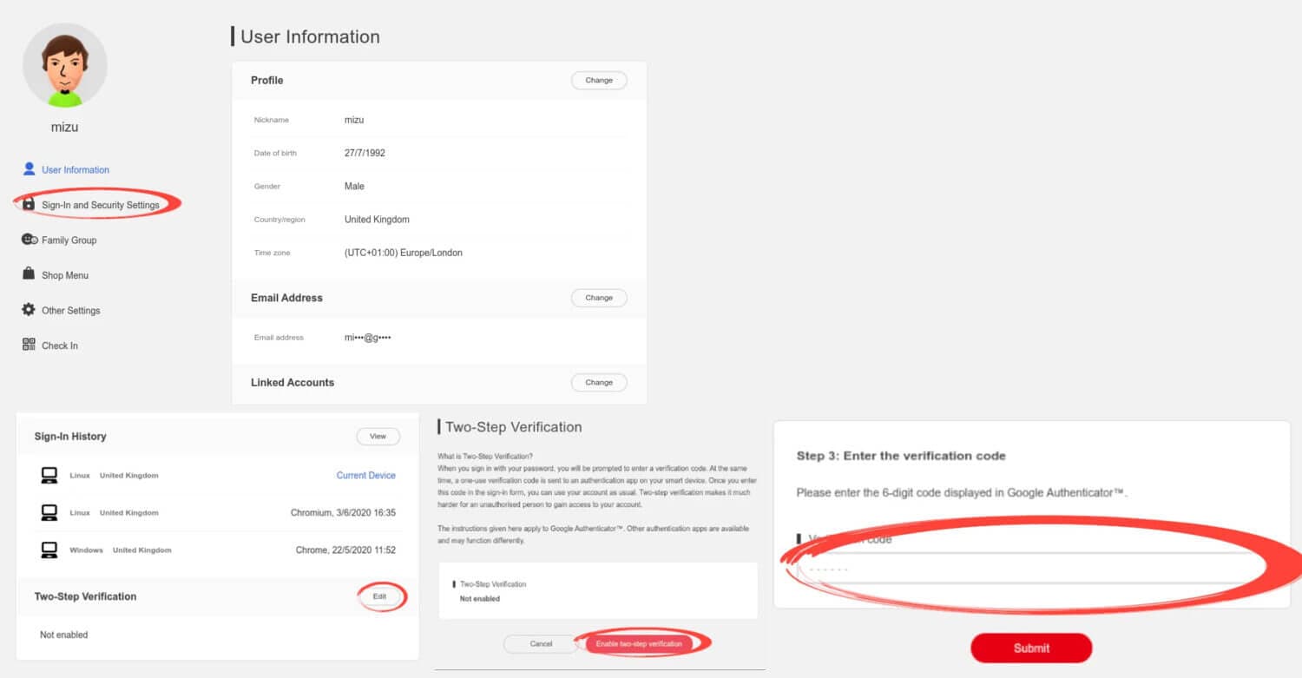Change the email address
The image size is (1302, 678).
599,297
